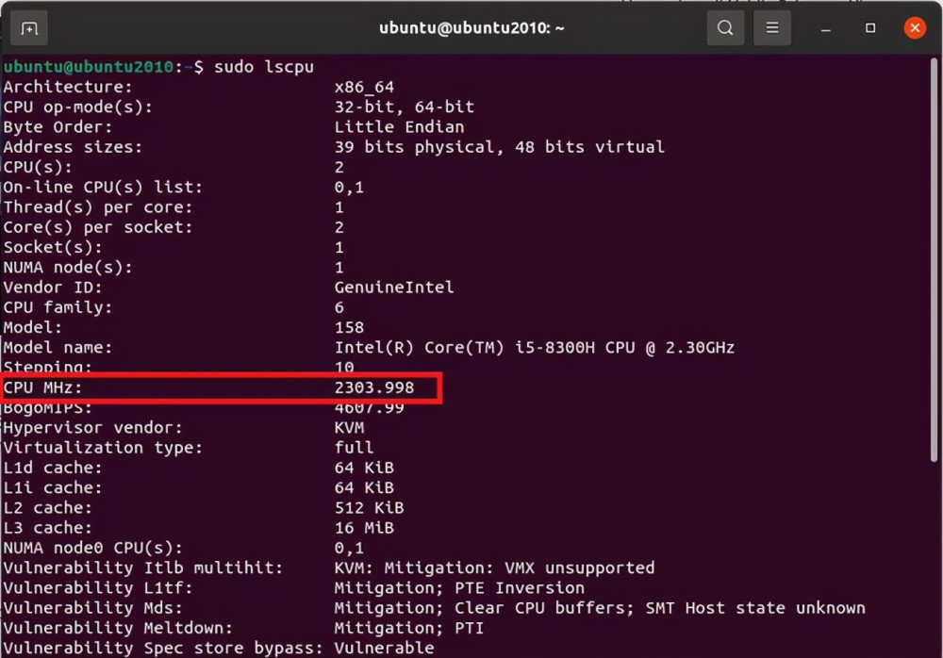Click the L3 cache value 16 MiB
Viewport: 943px width, 658px height.
coord(364,528)
